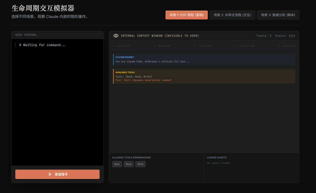
Task: Open the 场景 3: 数据分析 (脚本) tab
Action: click(278, 15)
